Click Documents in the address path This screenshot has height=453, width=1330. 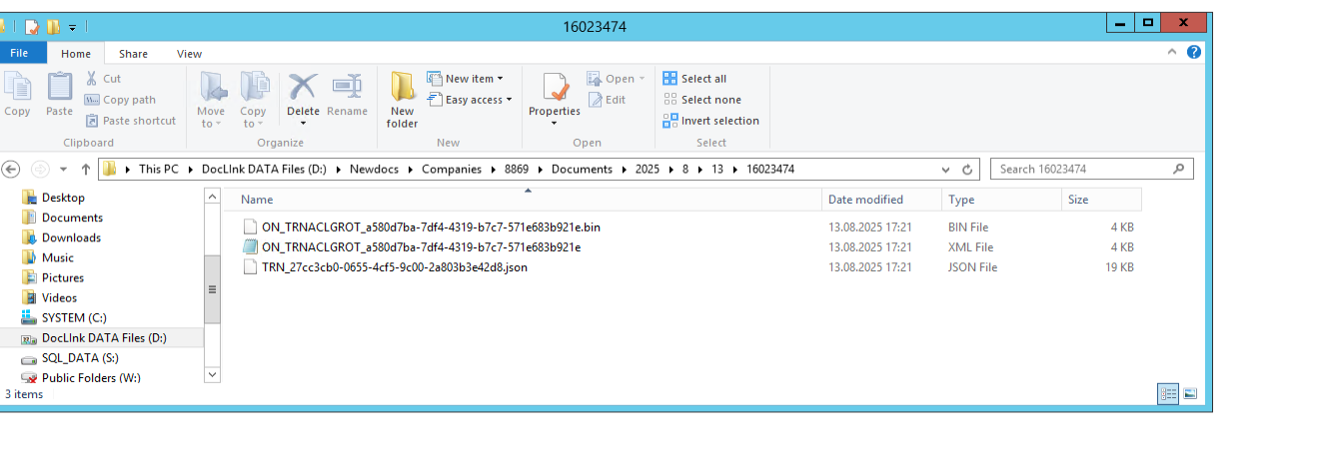[582, 169]
